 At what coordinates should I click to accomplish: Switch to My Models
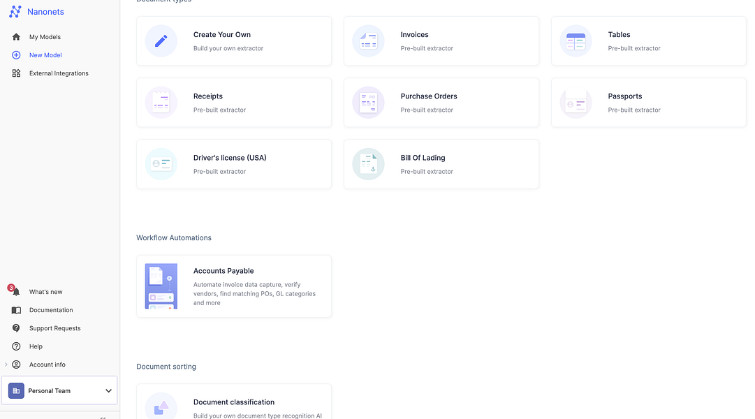click(x=45, y=36)
